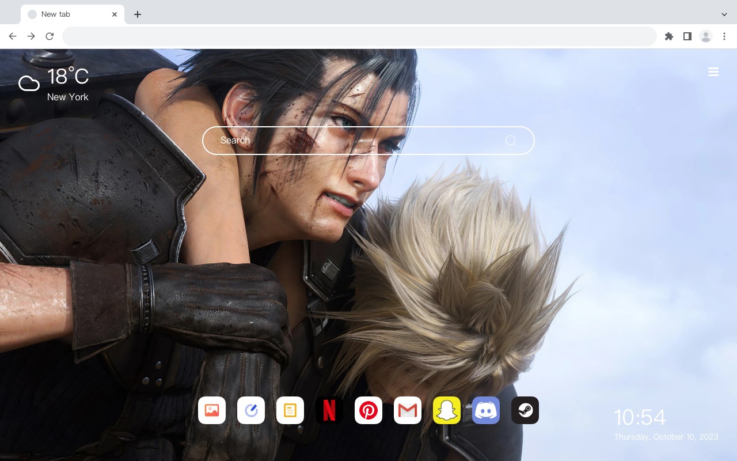Image resolution: width=737 pixels, height=461 pixels.
Task: Open the blue circular pencil shortcut
Action: pyautogui.click(x=251, y=410)
